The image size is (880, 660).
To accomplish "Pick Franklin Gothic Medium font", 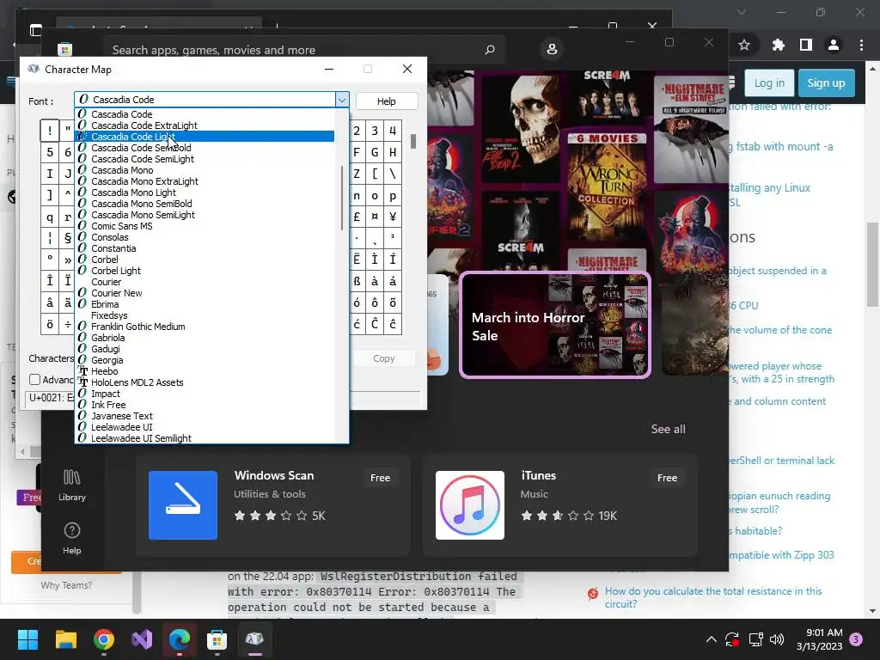I will coord(205,327).
